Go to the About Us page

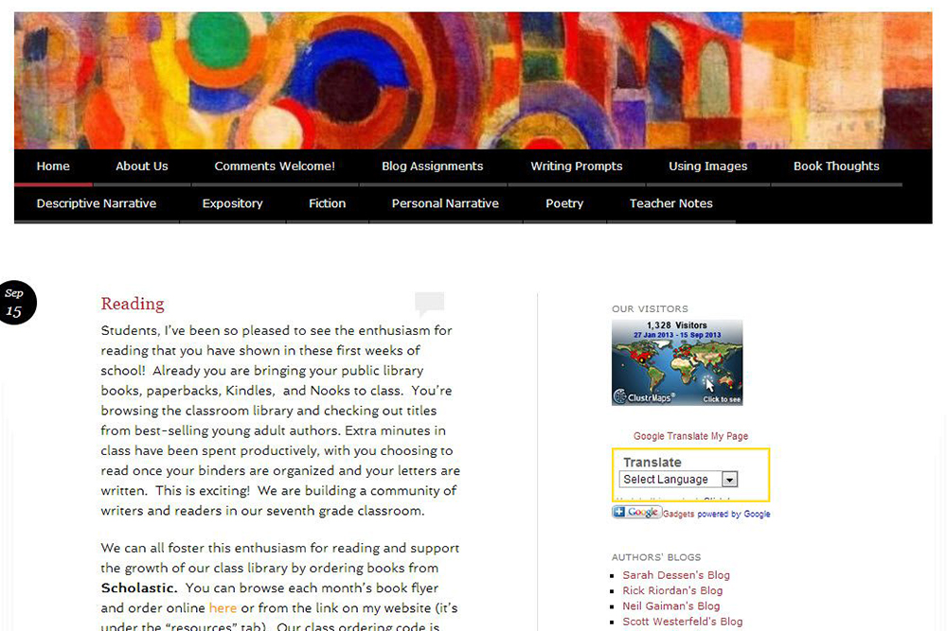point(142,167)
